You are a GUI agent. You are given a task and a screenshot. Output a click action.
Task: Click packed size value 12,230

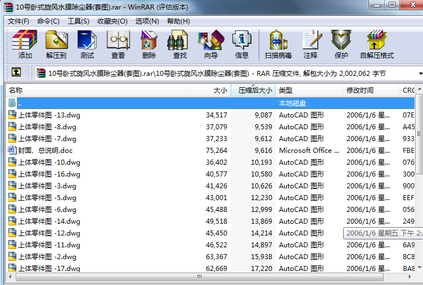pyautogui.click(x=262, y=198)
